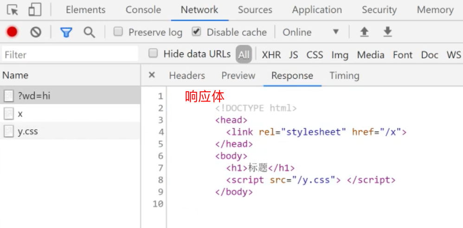Viewport: 463px width, 228px height.
Task: Click the <h1>标题</h1> line
Action: [260, 168]
